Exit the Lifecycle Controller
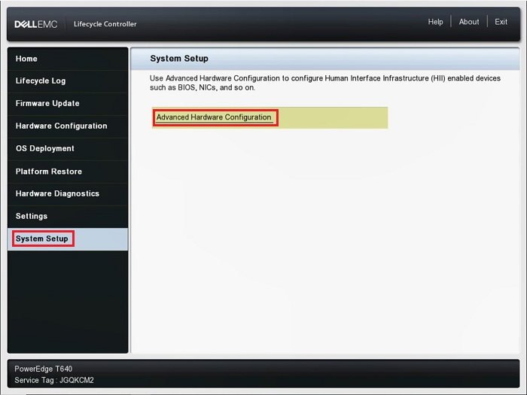The height and width of the screenshot is (395, 527). (x=501, y=22)
